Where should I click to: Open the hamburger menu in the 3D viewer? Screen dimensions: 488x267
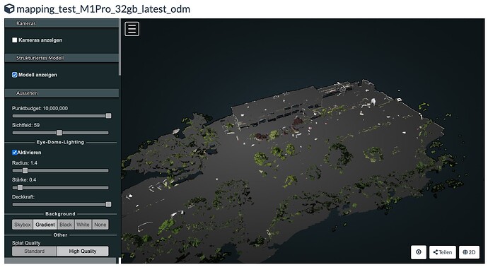click(132, 29)
